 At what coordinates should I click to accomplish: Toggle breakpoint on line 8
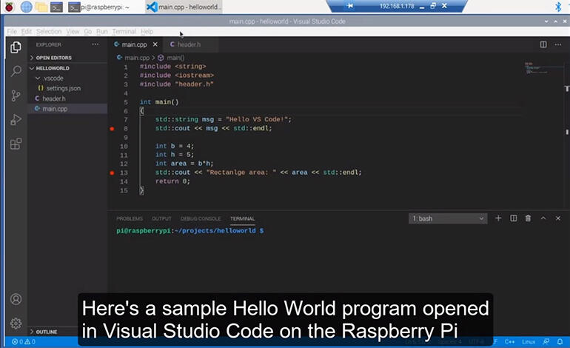112,129
